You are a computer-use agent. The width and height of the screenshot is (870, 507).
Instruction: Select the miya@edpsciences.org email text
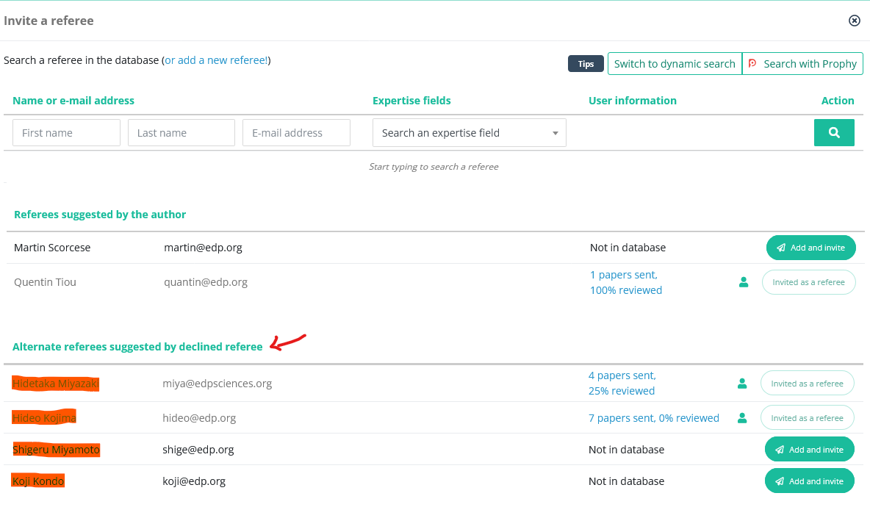coord(217,384)
